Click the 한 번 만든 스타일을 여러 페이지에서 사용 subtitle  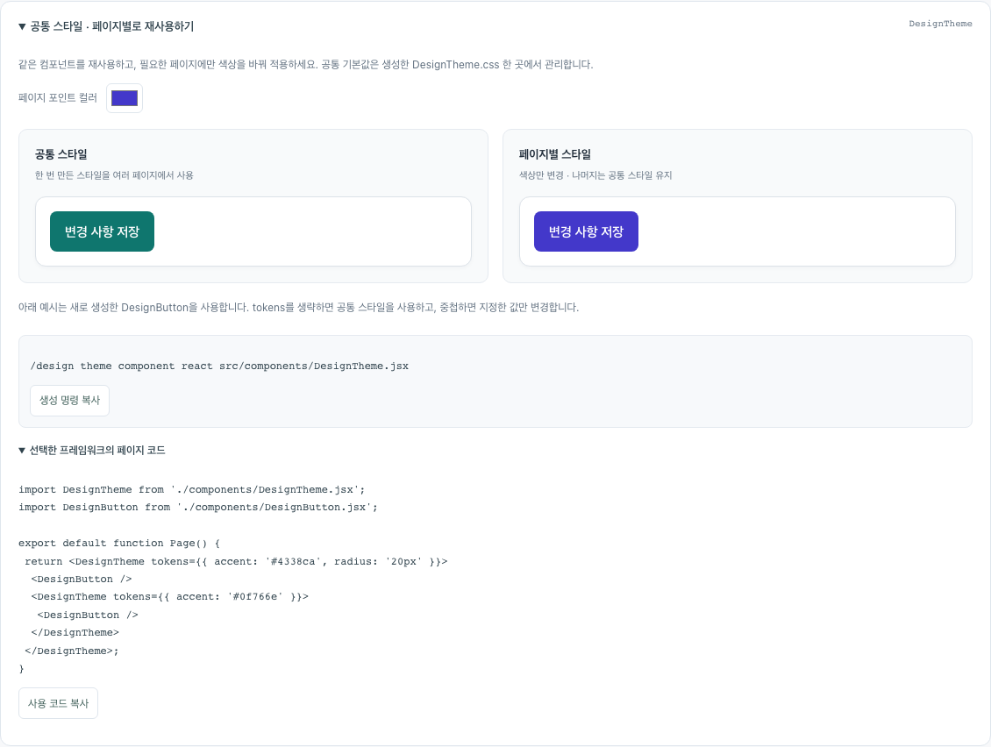click(x=114, y=175)
